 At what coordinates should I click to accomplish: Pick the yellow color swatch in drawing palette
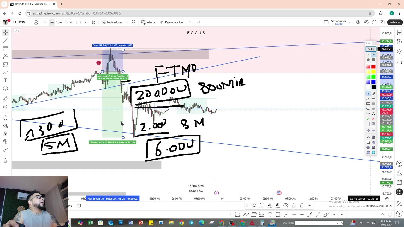(373, 72)
